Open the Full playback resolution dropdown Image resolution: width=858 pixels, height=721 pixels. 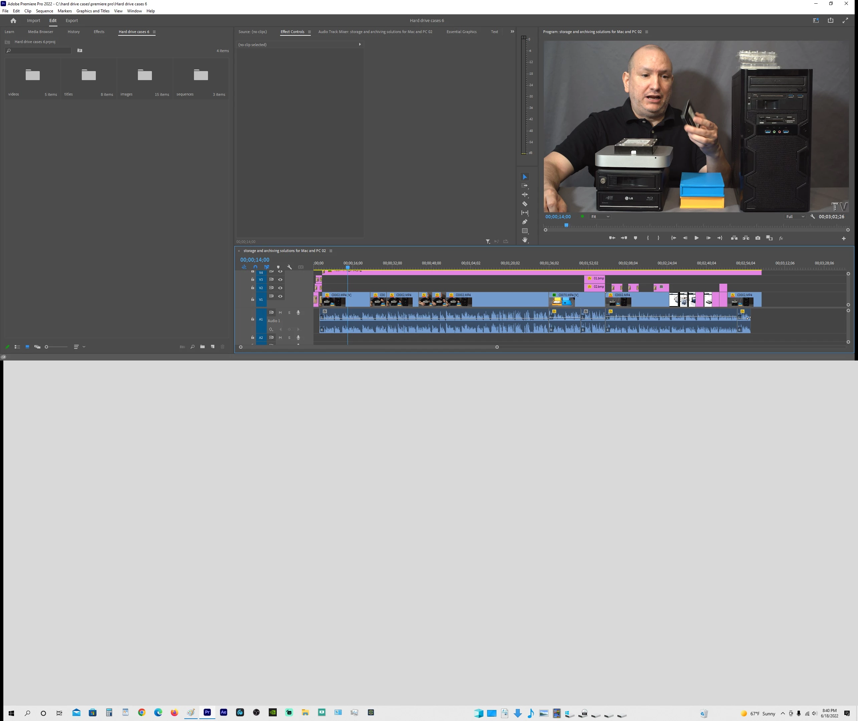coord(795,217)
